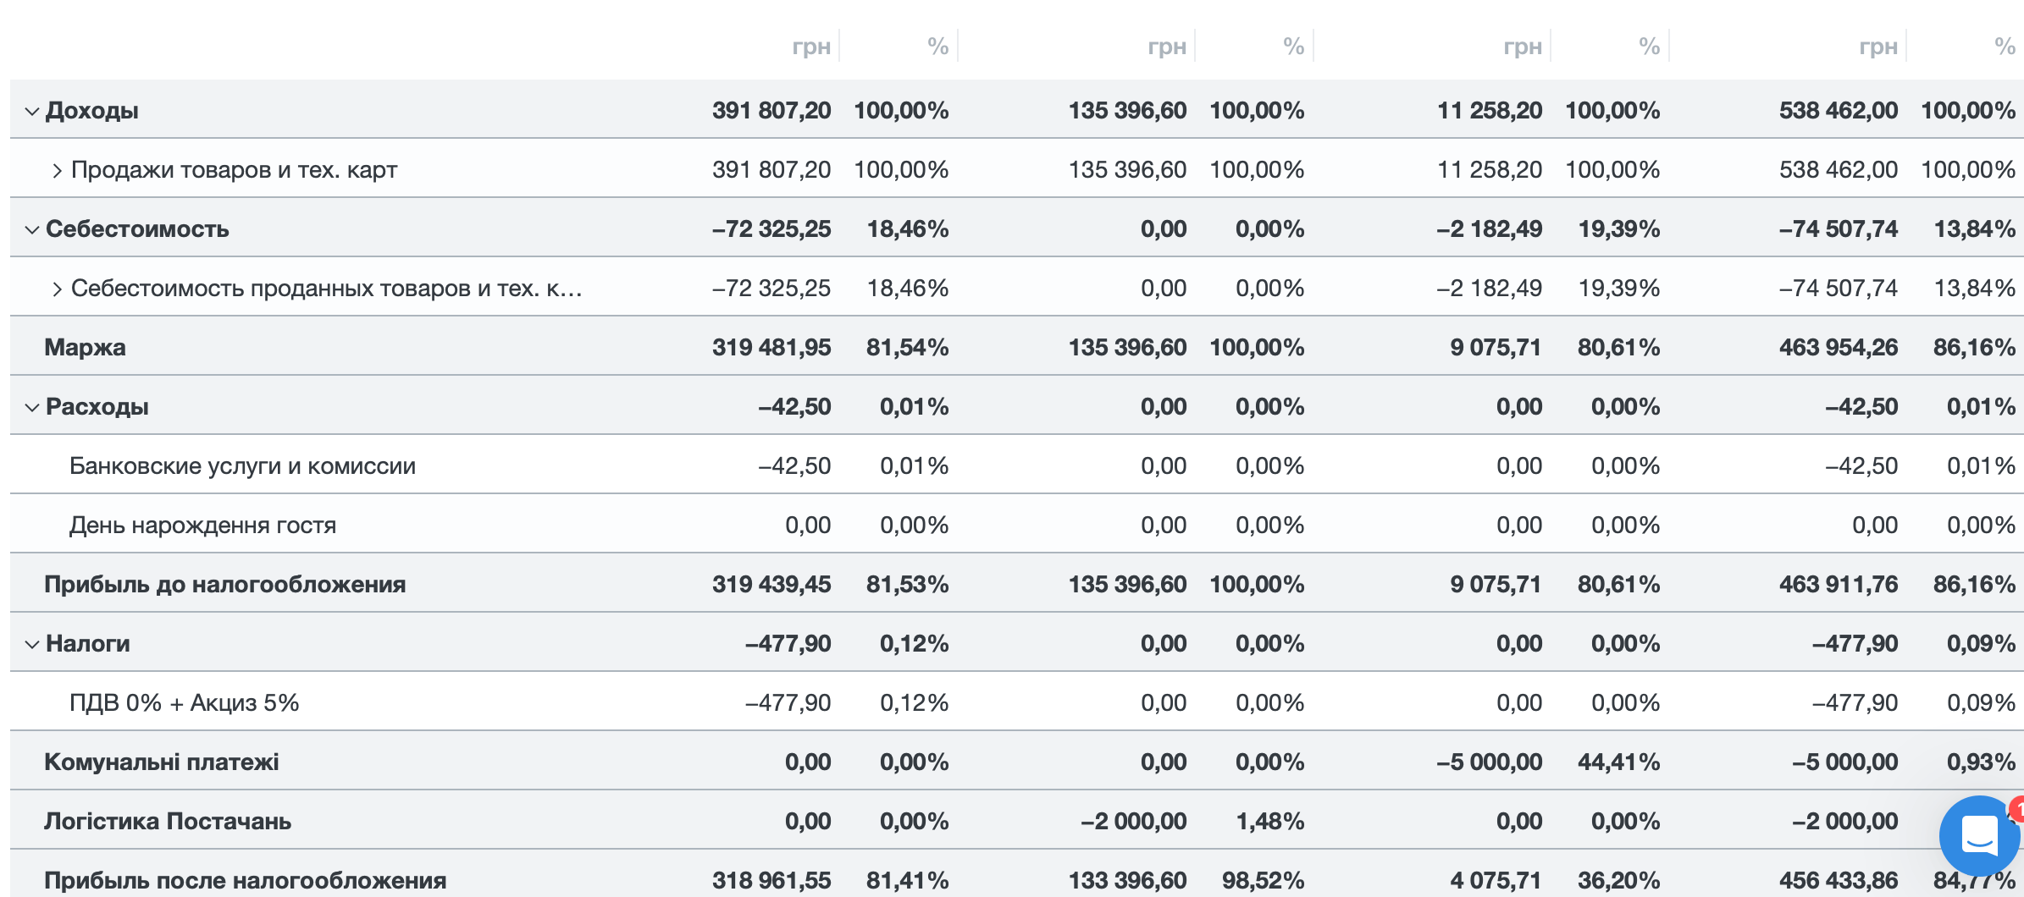This screenshot has width=2024, height=897.
Task: Select ПДВ 0% + Акциз 5% row
Action: [184, 703]
